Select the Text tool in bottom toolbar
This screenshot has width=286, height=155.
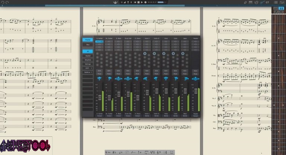[x=108, y=152]
